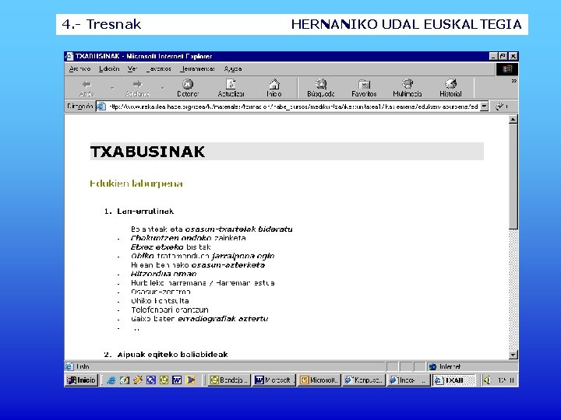Switch to the Microsoft PowerPoint taskbar window
Screen dimensions: 561x420
(x=319, y=380)
